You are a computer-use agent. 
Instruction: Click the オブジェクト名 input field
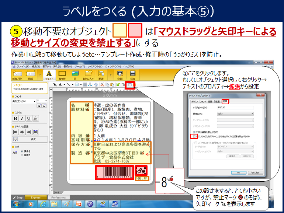coord(235,108)
